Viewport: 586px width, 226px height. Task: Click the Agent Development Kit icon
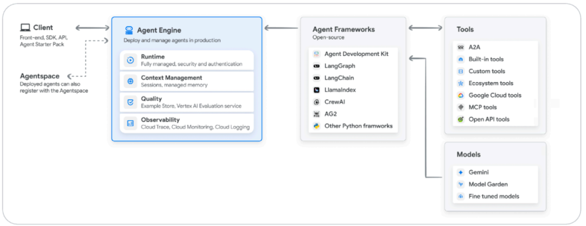coord(316,54)
